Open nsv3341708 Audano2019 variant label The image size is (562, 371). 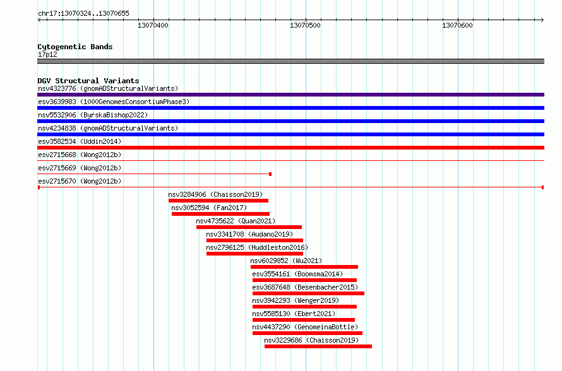tap(249, 234)
